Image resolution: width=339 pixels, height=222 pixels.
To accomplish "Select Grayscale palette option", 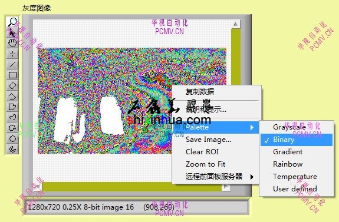I will pos(297,127).
